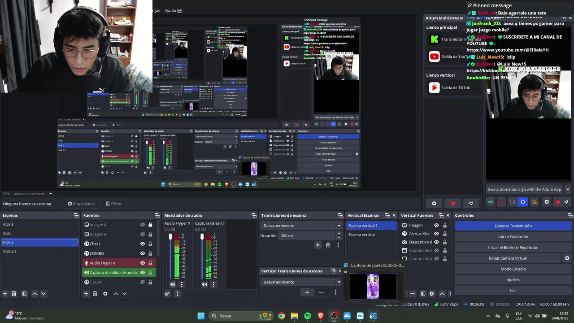Image resolution: width=574 pixels, height=323 pixels.
Task: Select the C Subs source
Action: click(119, 282)
